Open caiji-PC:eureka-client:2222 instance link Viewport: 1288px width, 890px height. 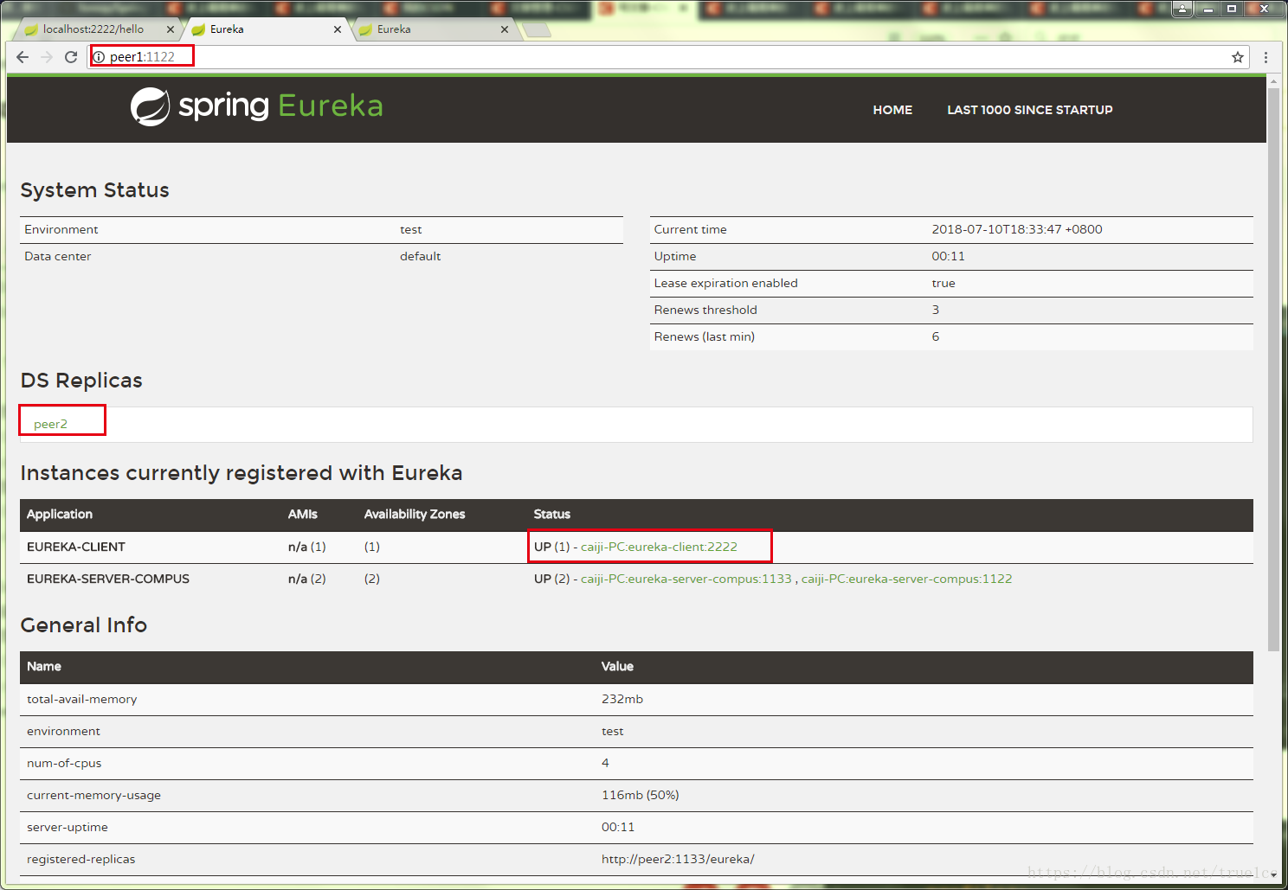pos(659,547)
